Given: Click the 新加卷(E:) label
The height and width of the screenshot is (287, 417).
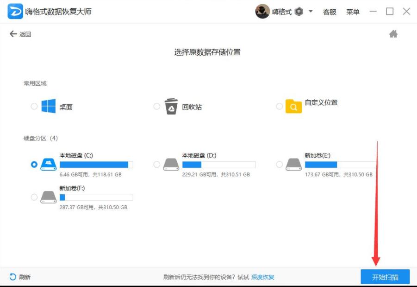Looking at the screenshot, I should point(317,155).
